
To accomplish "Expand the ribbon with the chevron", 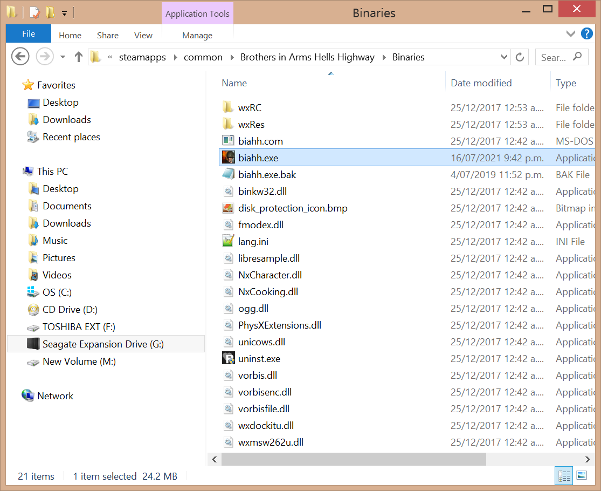I will [x=571, y=34].
